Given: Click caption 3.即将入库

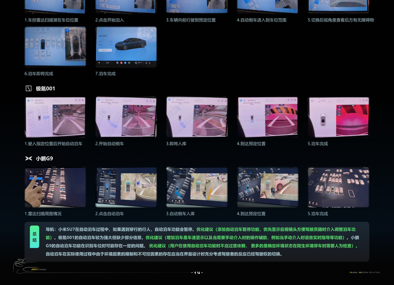Looking at the screenshot, I should [176, 143].
